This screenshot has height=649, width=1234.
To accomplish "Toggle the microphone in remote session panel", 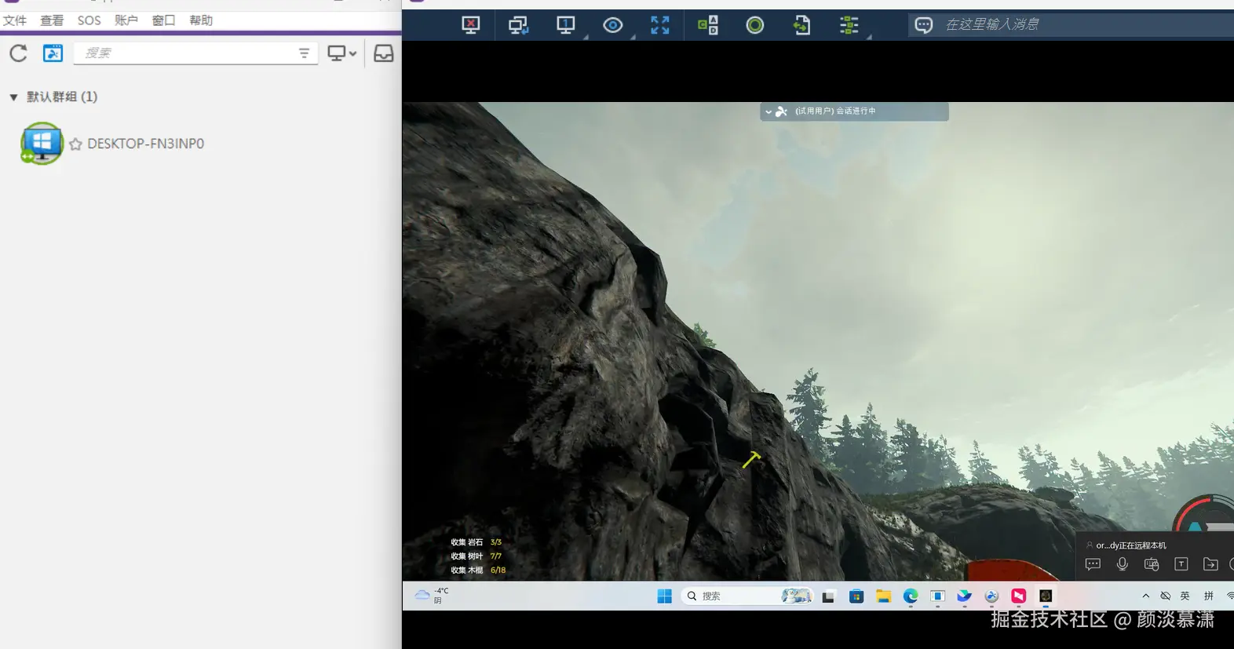I will point(1123,564).
